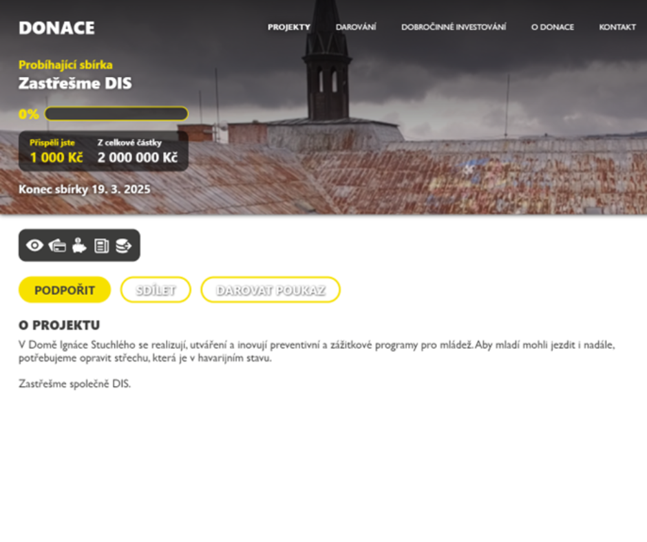Open DOBROČINNÉ INVESTOVÁNÍ in the navigation
Viewport: 647px width, 542px height.
point(454,28)
